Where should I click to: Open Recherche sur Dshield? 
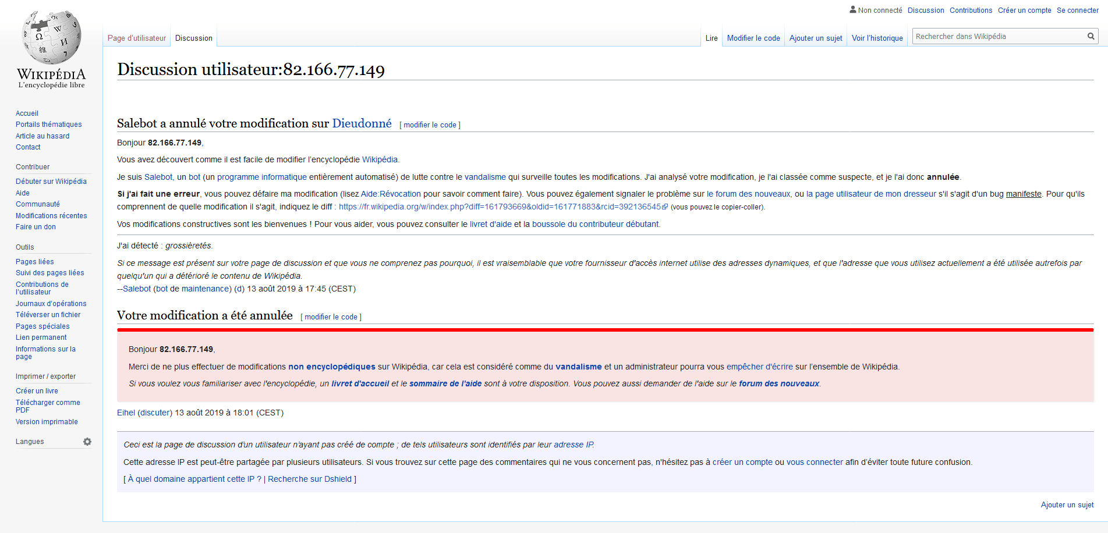click(310, 479)
